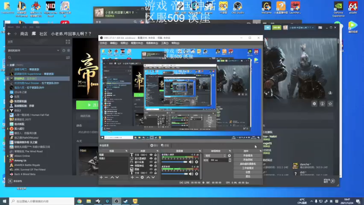
Task: Remove the selected scene with the minus button
Action: pyautogui.click(x=106, y=177)
